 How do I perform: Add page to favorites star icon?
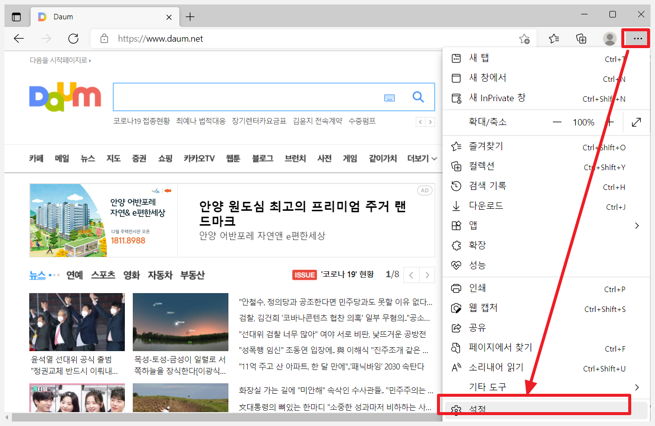[x=524, y=39]
